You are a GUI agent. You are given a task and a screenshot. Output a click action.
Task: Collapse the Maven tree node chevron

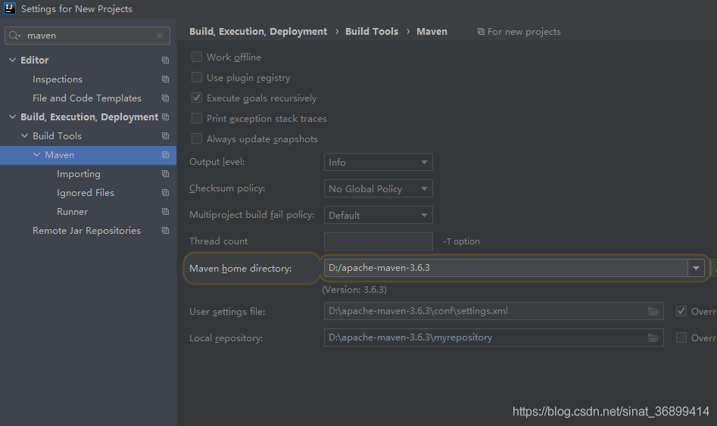point(36,154)
